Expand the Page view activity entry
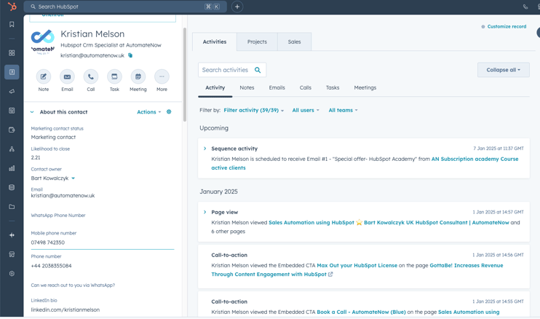This screenshot has height=319, width=540. pos(205,212)
